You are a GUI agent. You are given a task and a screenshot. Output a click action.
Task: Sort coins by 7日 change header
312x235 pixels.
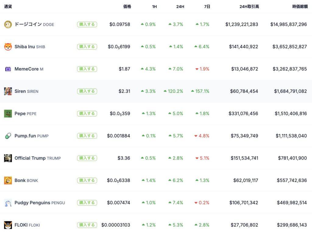coord(207,6)
